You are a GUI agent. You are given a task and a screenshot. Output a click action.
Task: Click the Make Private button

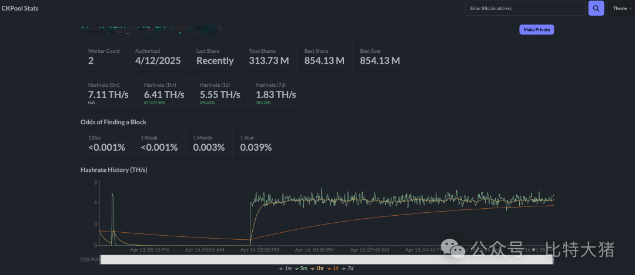point(537,29)
